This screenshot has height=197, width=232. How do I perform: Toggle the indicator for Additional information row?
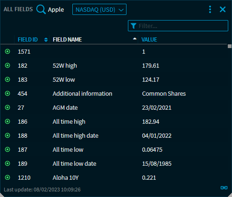coord(7,93)
